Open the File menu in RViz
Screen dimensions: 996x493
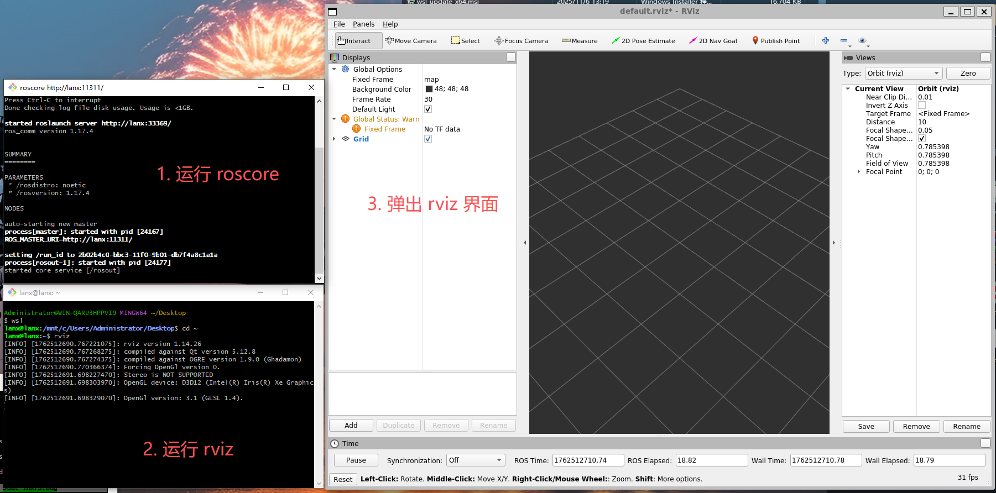coord(339,24)
